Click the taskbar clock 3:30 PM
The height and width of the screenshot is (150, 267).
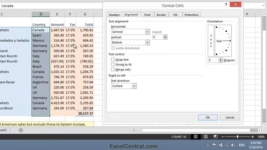pos(256,143)
